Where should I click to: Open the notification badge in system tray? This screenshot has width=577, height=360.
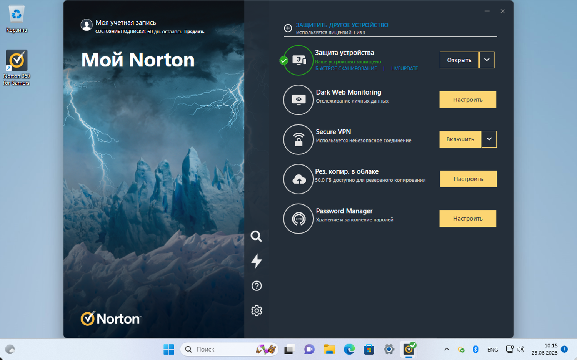coord(564,349)
